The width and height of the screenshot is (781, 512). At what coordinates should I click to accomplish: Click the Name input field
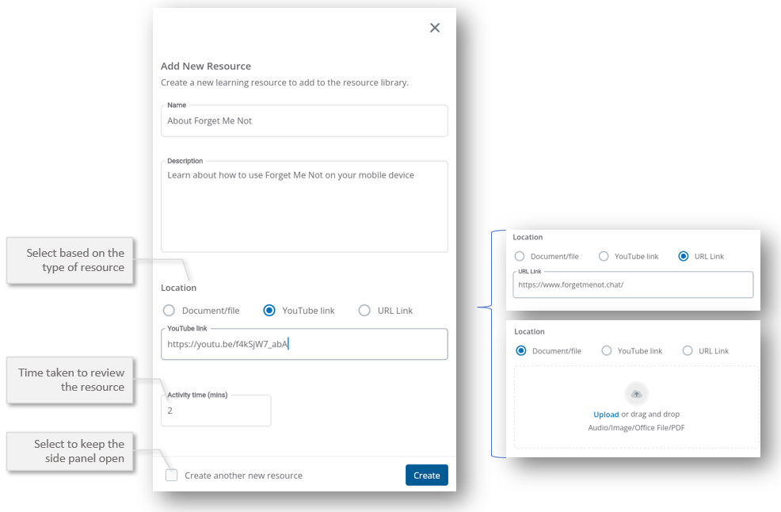[304, 121]
